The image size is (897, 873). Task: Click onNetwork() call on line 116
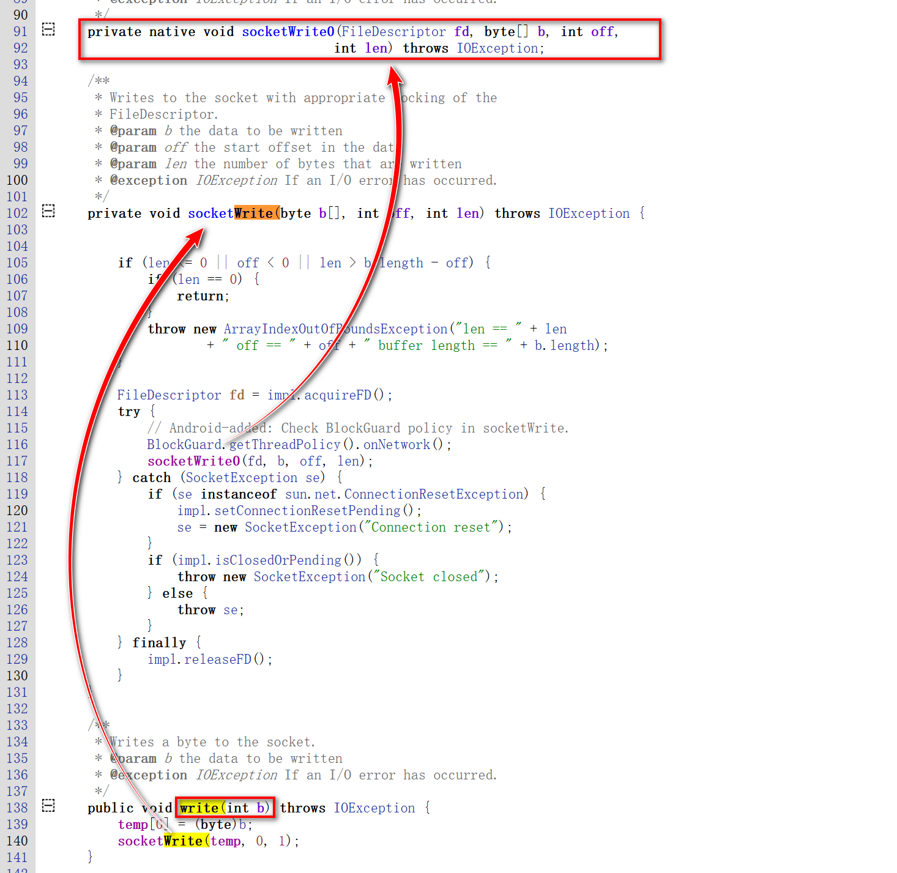pos(403,444)
